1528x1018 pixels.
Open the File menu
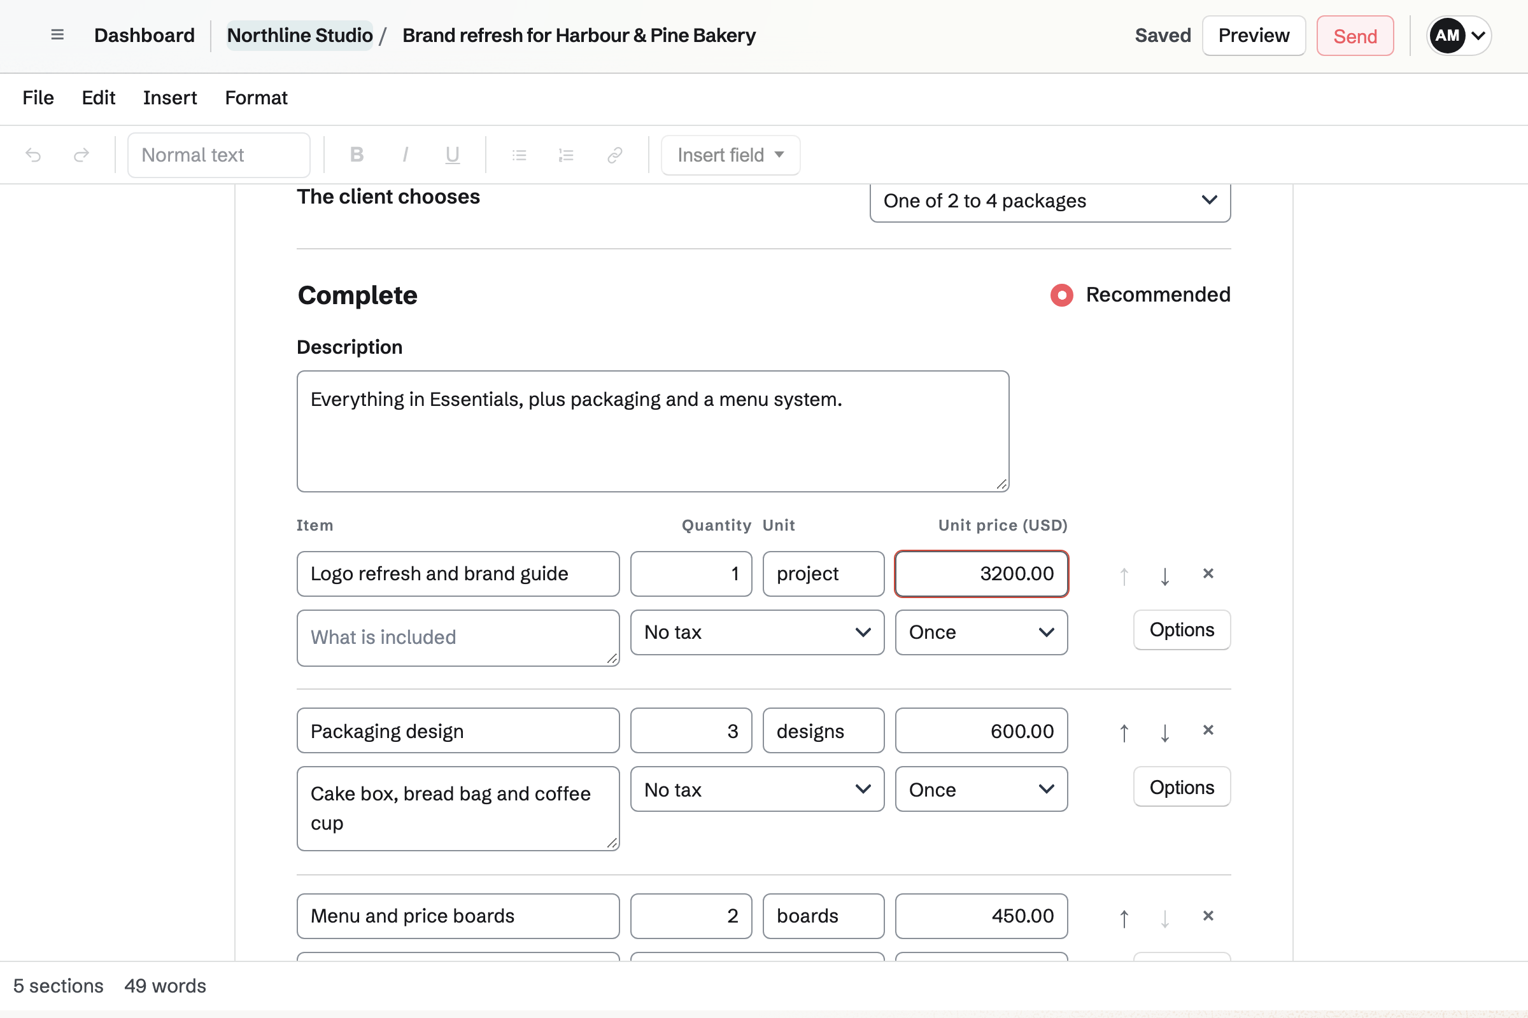pos(38,98)
